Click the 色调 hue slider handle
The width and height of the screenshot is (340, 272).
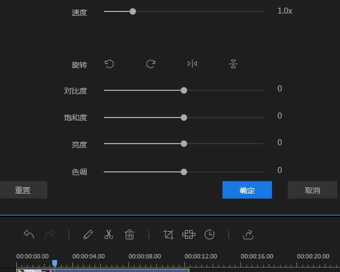[x=184, y=172]
